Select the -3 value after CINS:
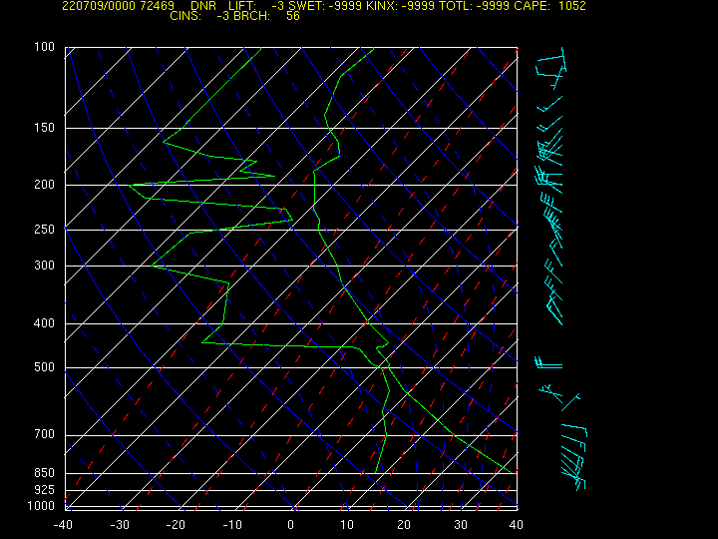 (222, 16)
